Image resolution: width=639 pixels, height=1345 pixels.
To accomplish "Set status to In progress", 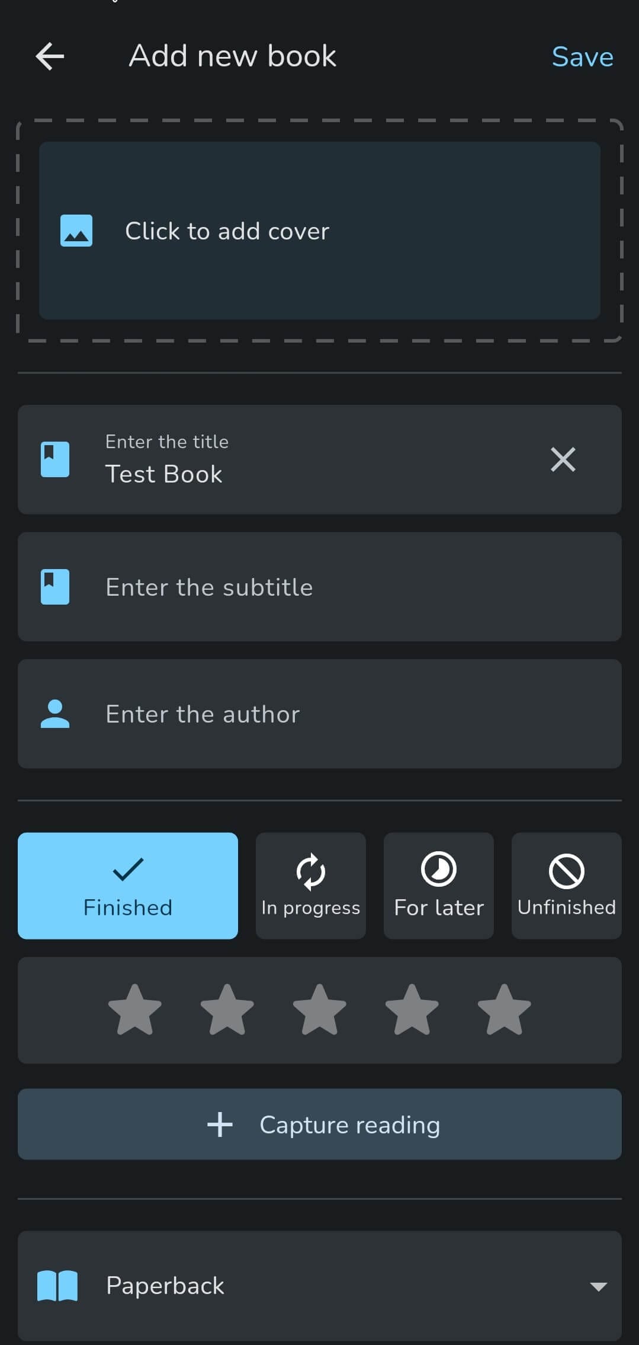I will pos(310,886).
